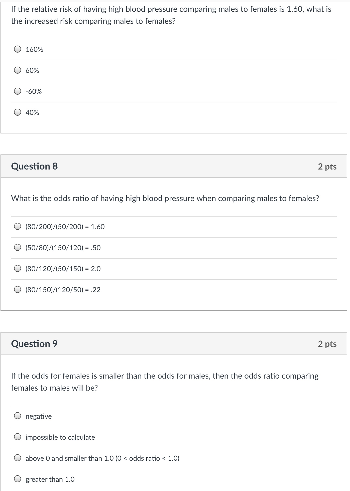
Task: Choose 'impossible to calculate' option
Action: [x=18, y=437]
